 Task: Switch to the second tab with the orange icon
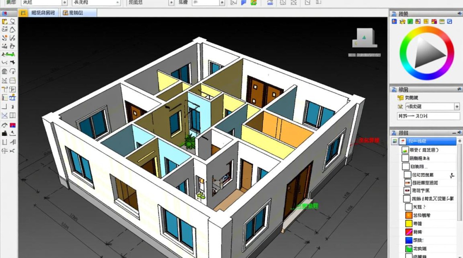pos(72,13)
